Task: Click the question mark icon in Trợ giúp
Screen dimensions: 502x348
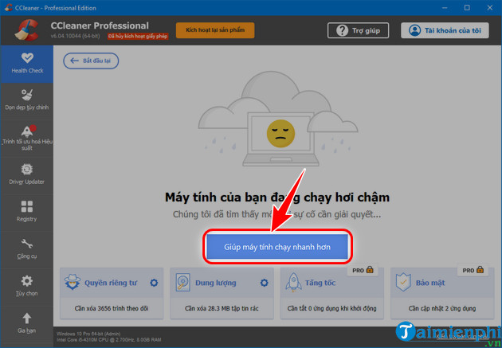Action: (x=342, y=30)
